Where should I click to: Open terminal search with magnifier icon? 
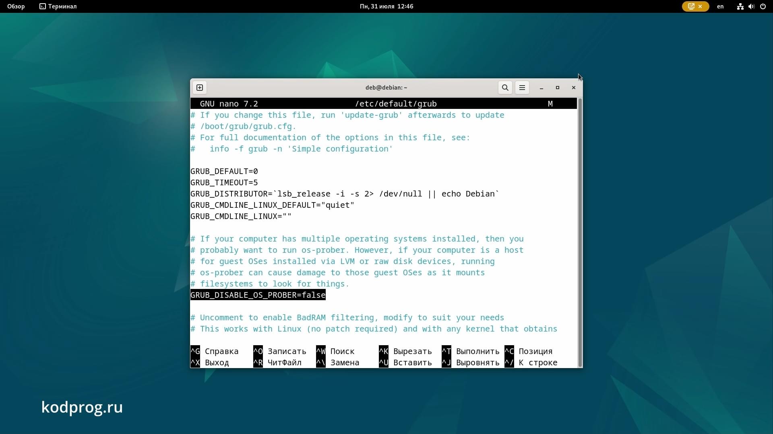[505, 88]
